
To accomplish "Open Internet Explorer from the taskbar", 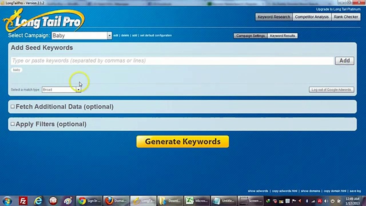I will [x=38, y=201].
